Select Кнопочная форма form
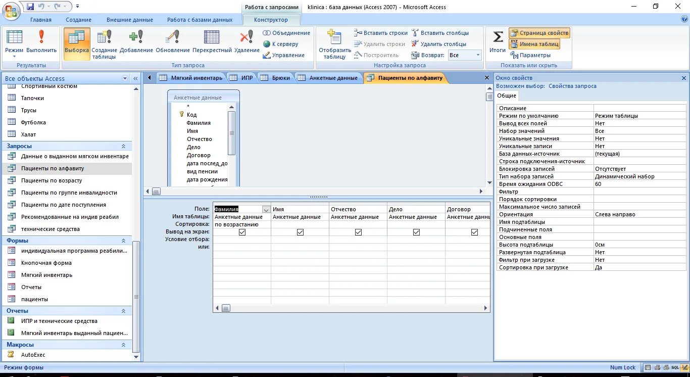Screen dimensions: 690x377 (x=67, y=263)
